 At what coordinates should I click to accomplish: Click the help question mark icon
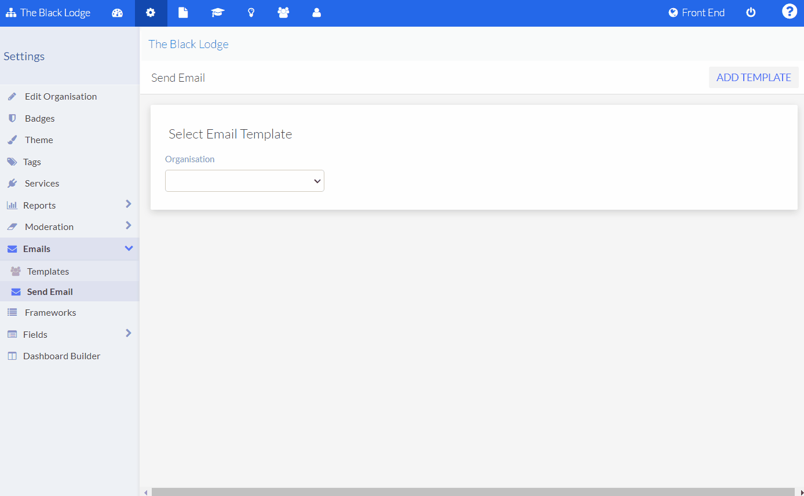(789, 11)
